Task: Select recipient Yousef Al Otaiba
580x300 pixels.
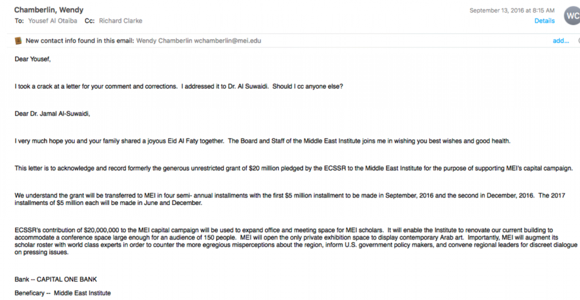Action: click(x=53, y=21)
